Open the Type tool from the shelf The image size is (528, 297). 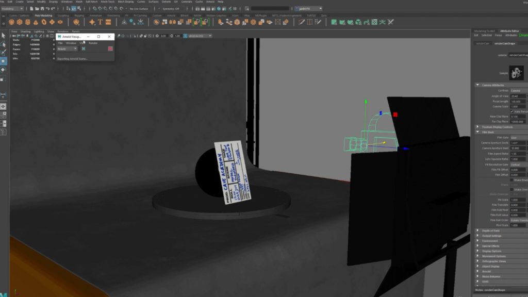pyautogui.click(x=100, y=22)
